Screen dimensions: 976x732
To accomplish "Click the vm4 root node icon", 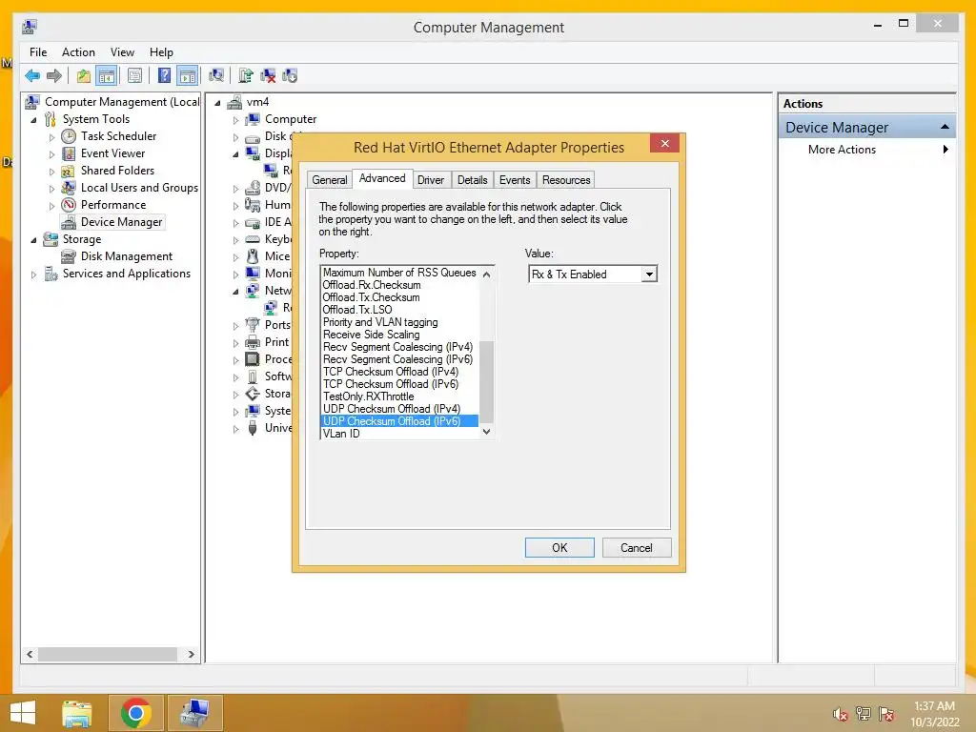I will [x=234, y=102].
